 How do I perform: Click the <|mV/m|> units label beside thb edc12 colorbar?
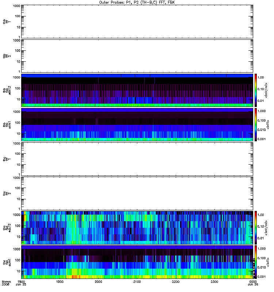[266, 90]
